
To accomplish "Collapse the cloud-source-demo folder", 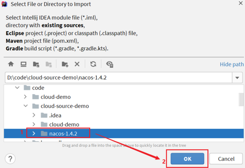I will point(26,106).
